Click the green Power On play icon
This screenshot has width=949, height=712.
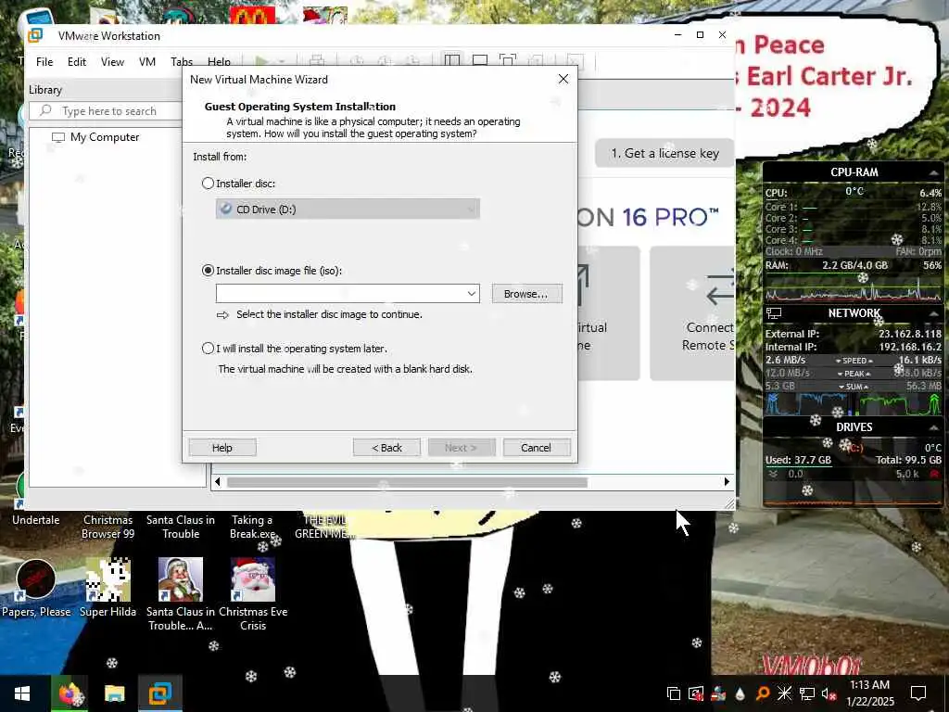261,61
